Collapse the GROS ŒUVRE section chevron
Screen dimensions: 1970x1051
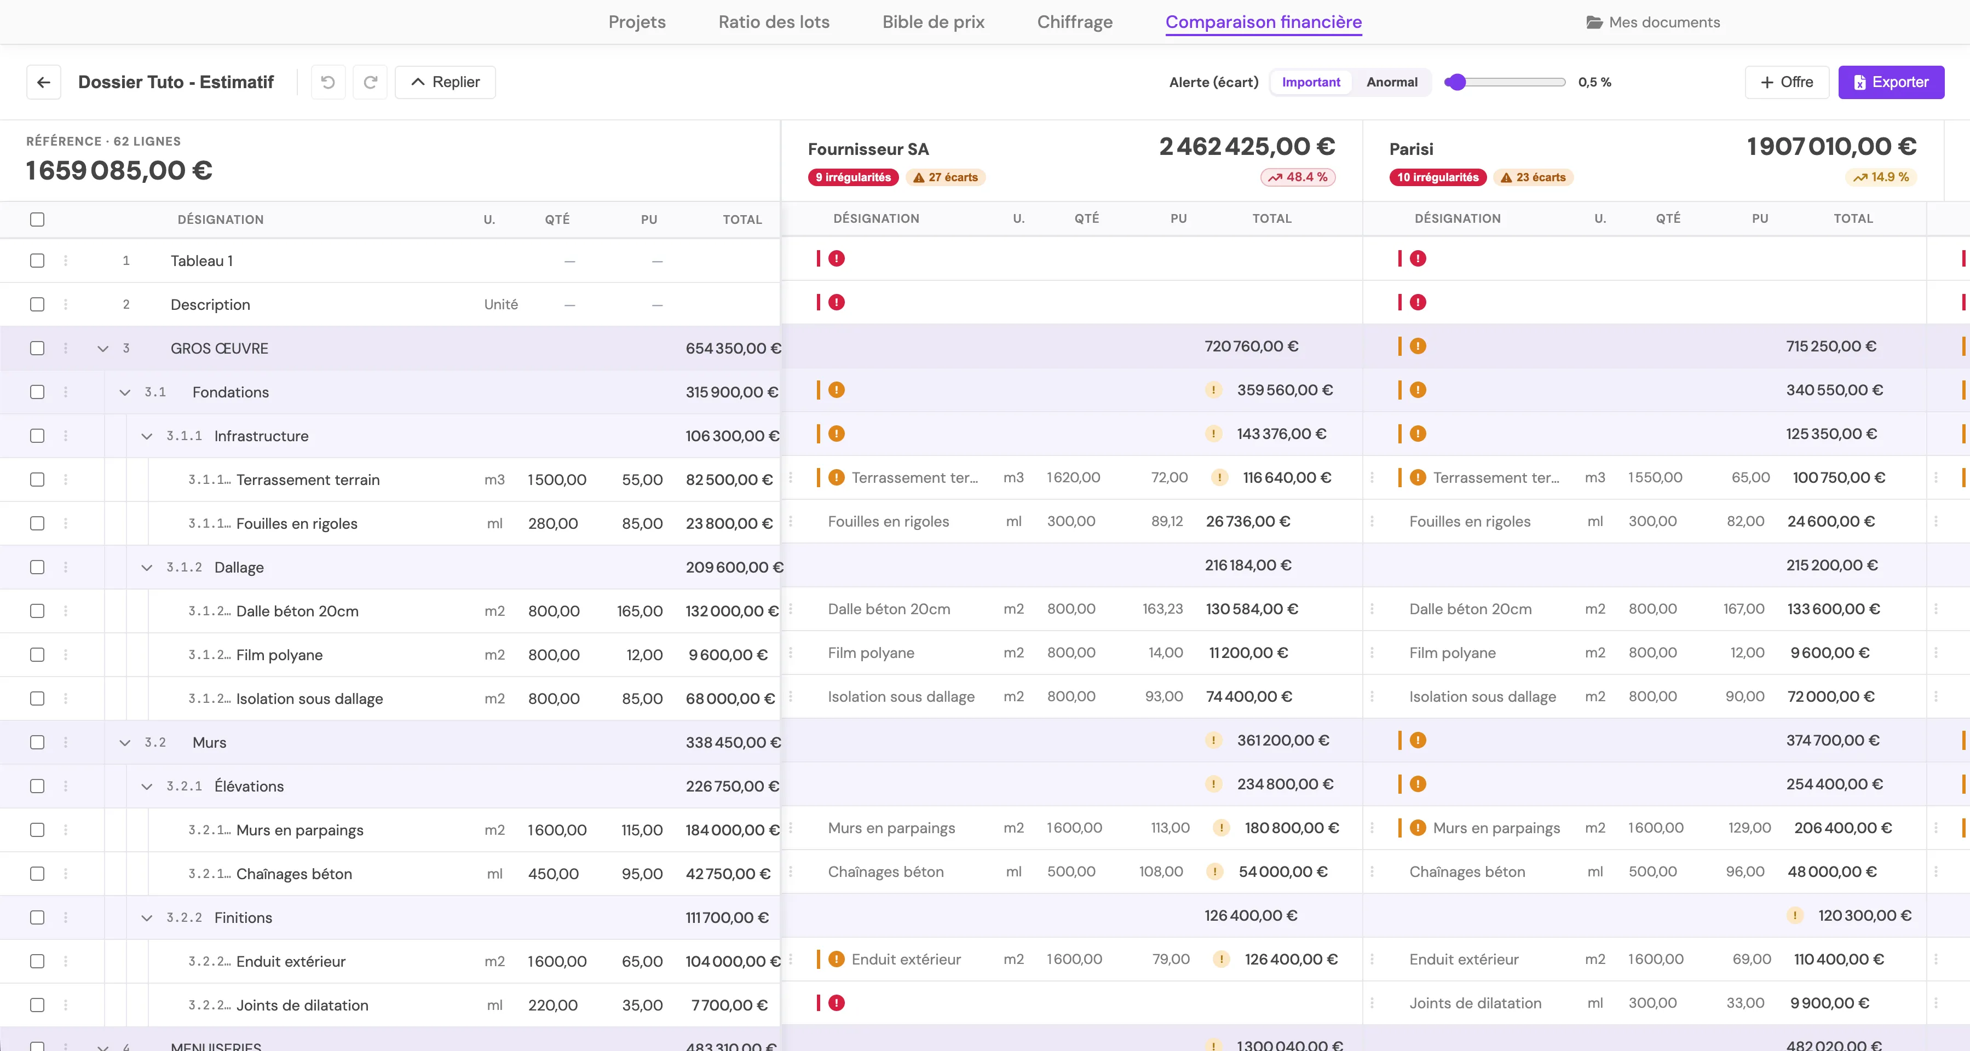103,349
